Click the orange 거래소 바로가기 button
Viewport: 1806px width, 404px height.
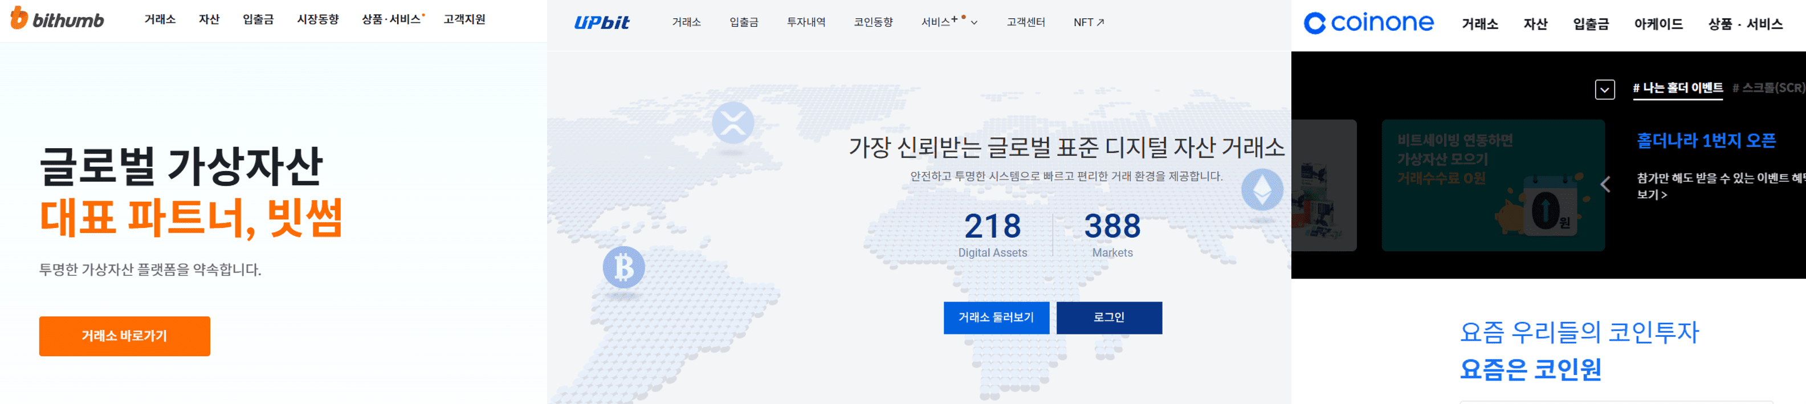[124, 336]
